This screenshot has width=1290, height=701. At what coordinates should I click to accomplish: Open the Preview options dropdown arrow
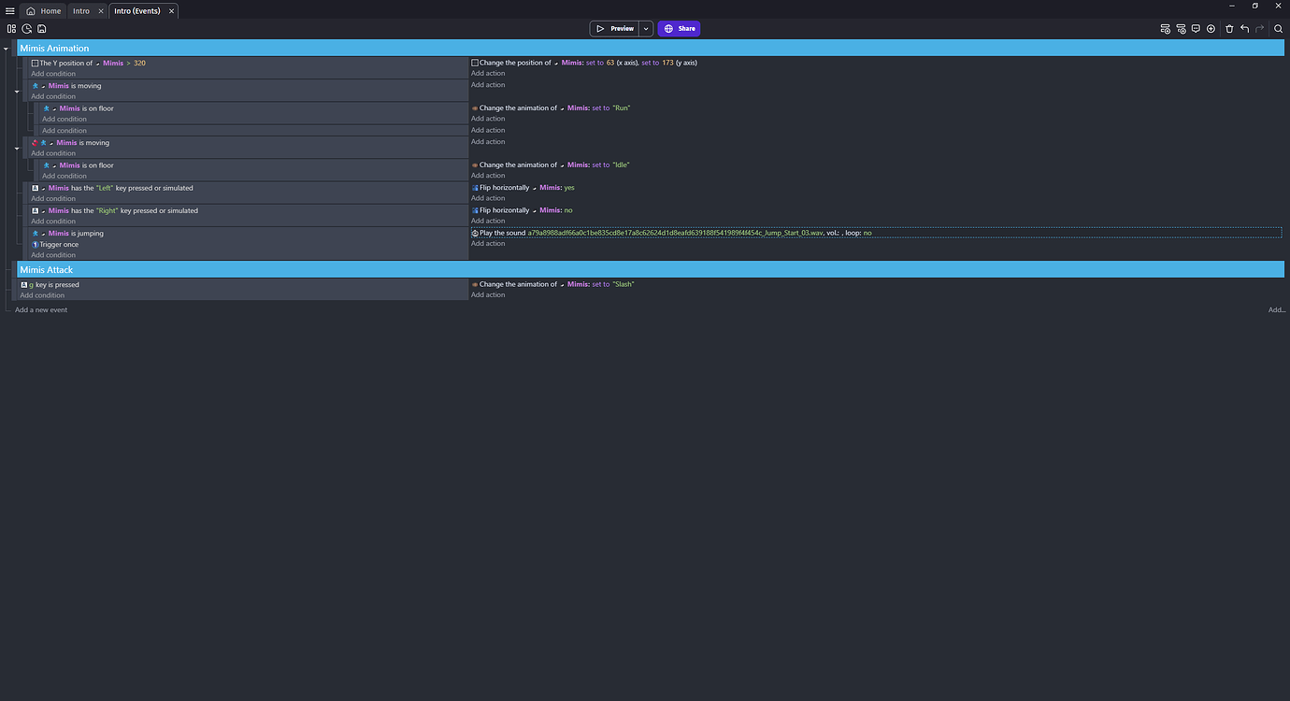pyautogui.click(x=645, y=28)
